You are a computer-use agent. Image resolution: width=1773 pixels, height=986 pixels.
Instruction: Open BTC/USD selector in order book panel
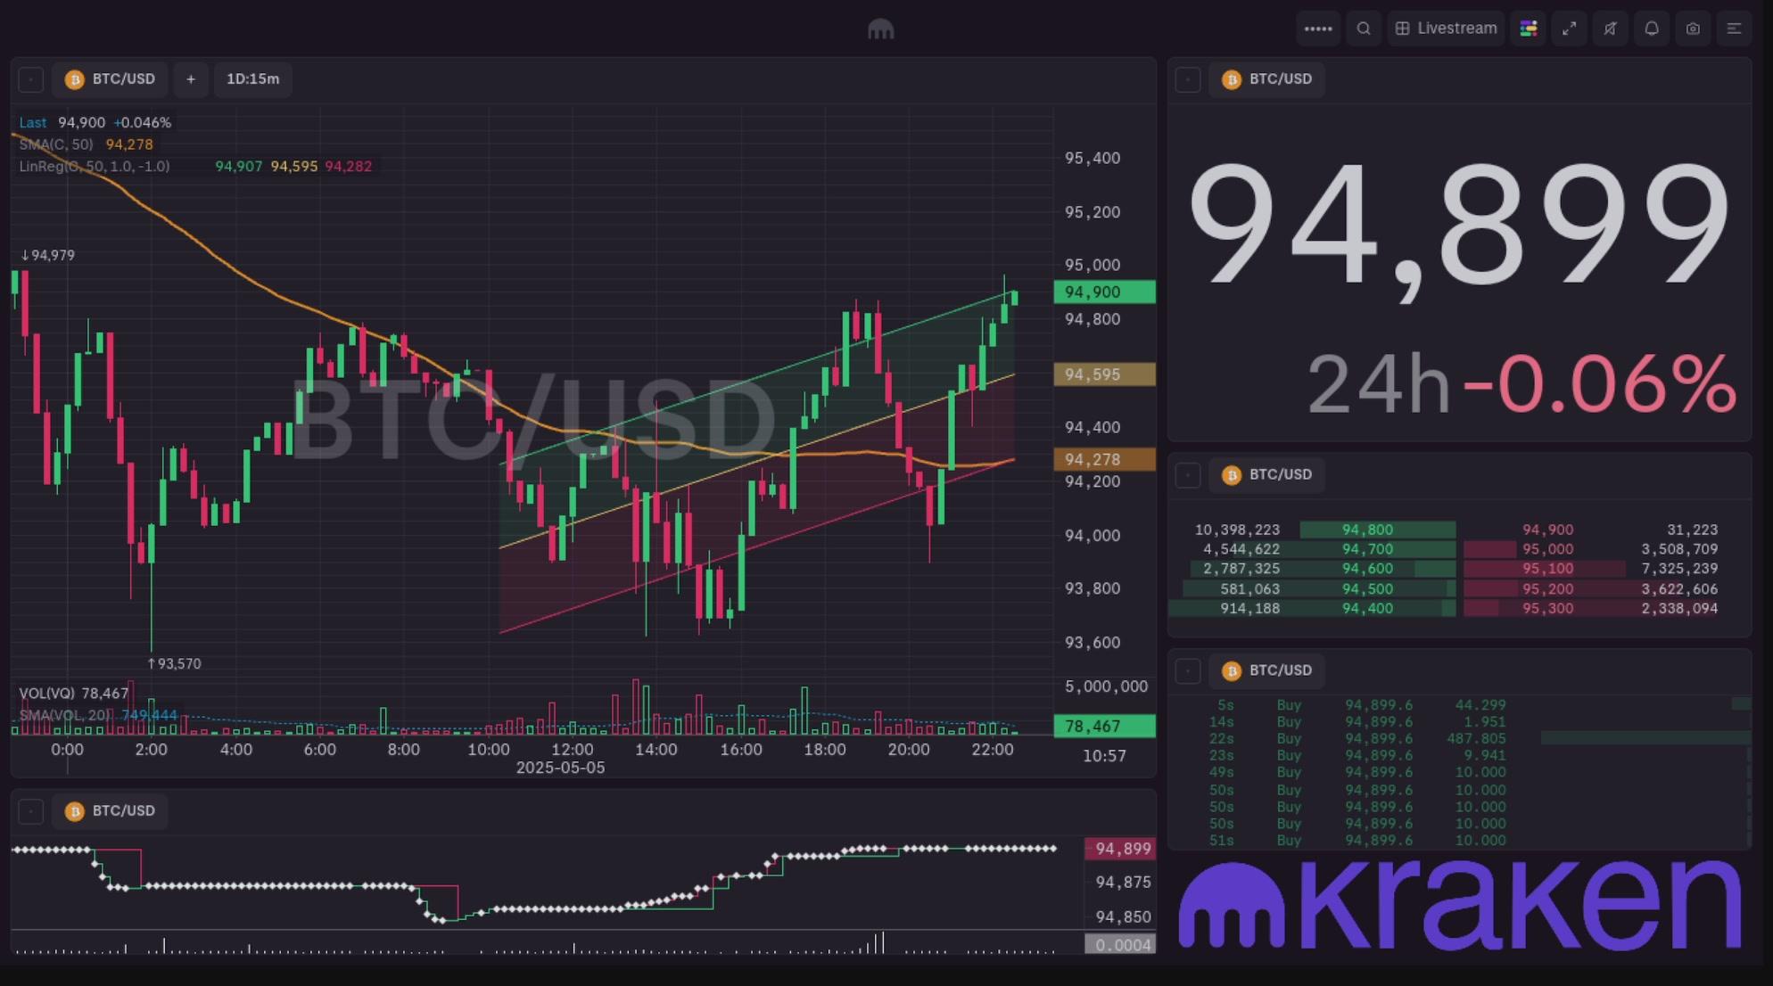pyautogui.click(x=1267, y=475)
